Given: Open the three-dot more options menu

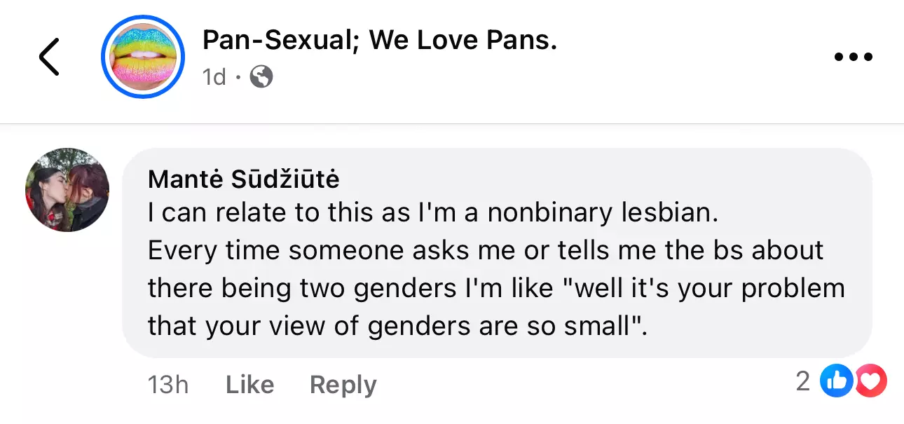Looking at the screenshot, I should click(x=854, y=57).
